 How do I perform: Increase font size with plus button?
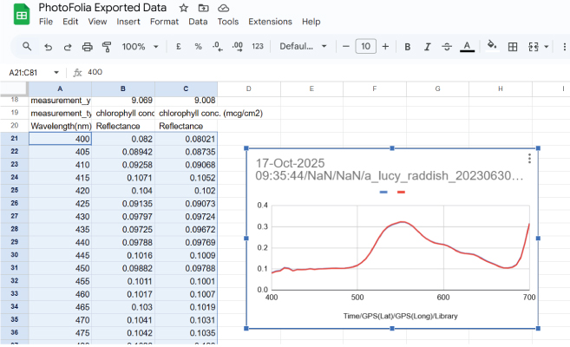[385, 47]
